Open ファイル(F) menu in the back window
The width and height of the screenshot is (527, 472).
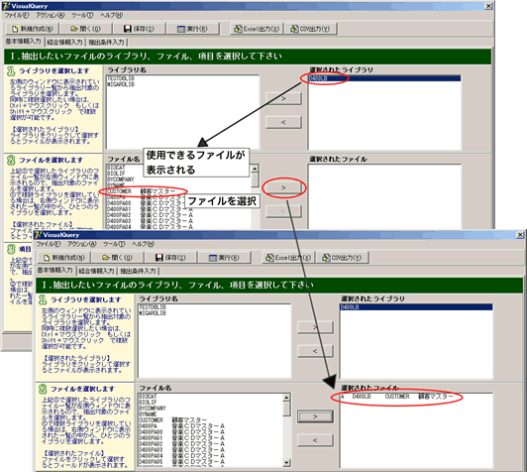click(x=17, y=15)
